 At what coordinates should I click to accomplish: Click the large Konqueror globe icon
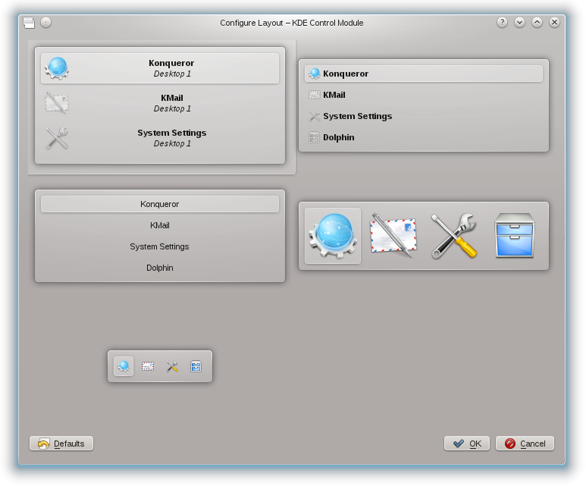tap(333, 236)
